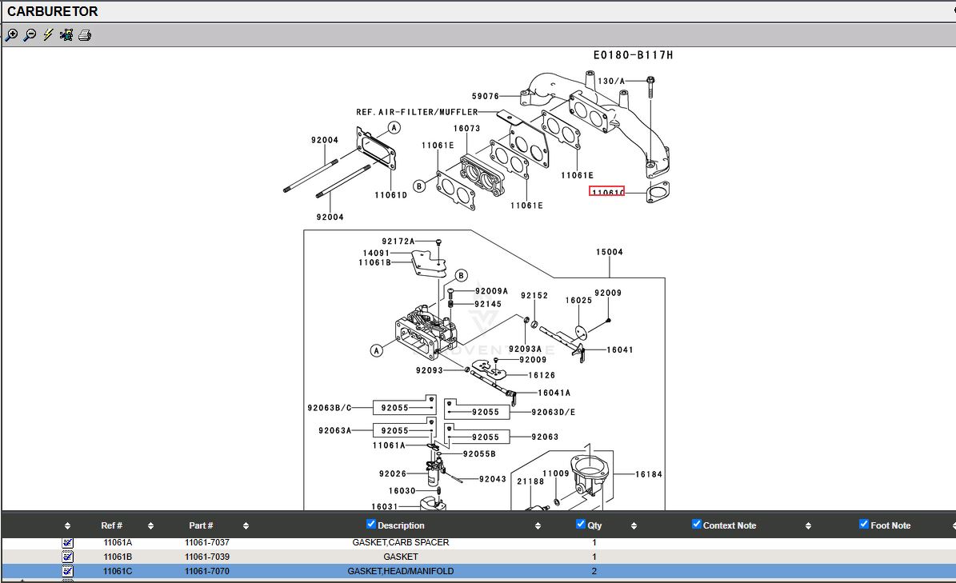Toggle the Foot Note column checkbox
956x583 pixels.
864,525
